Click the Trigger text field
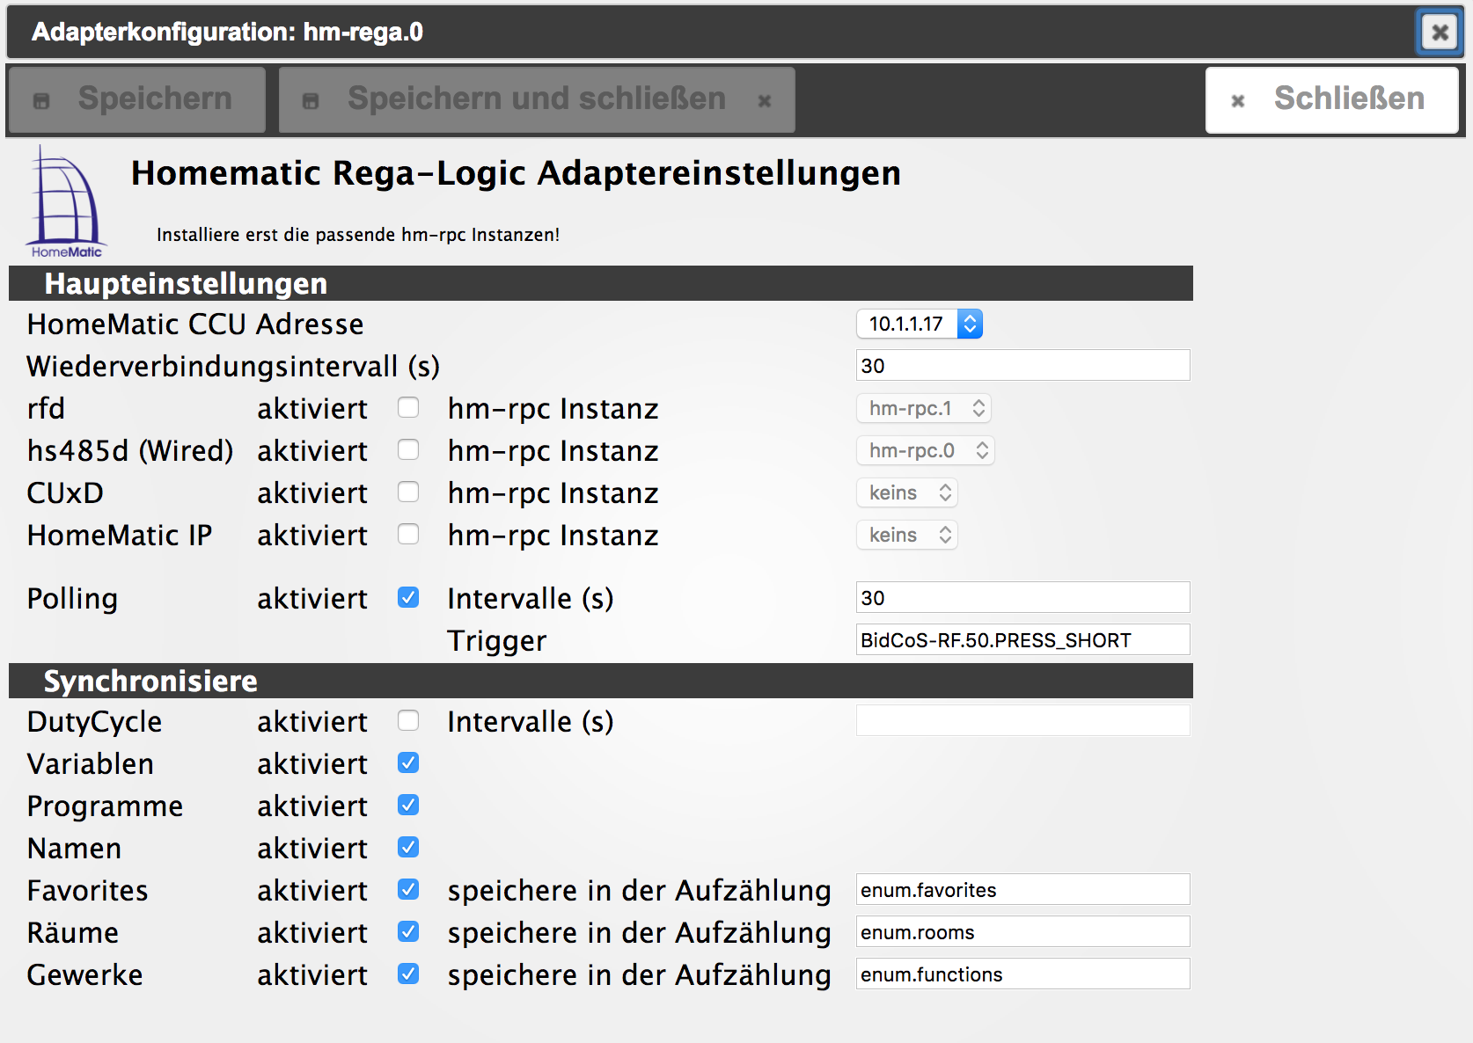This screenshot has height=1043, width=1473. pyautogui.click(x=1022, y=640)
